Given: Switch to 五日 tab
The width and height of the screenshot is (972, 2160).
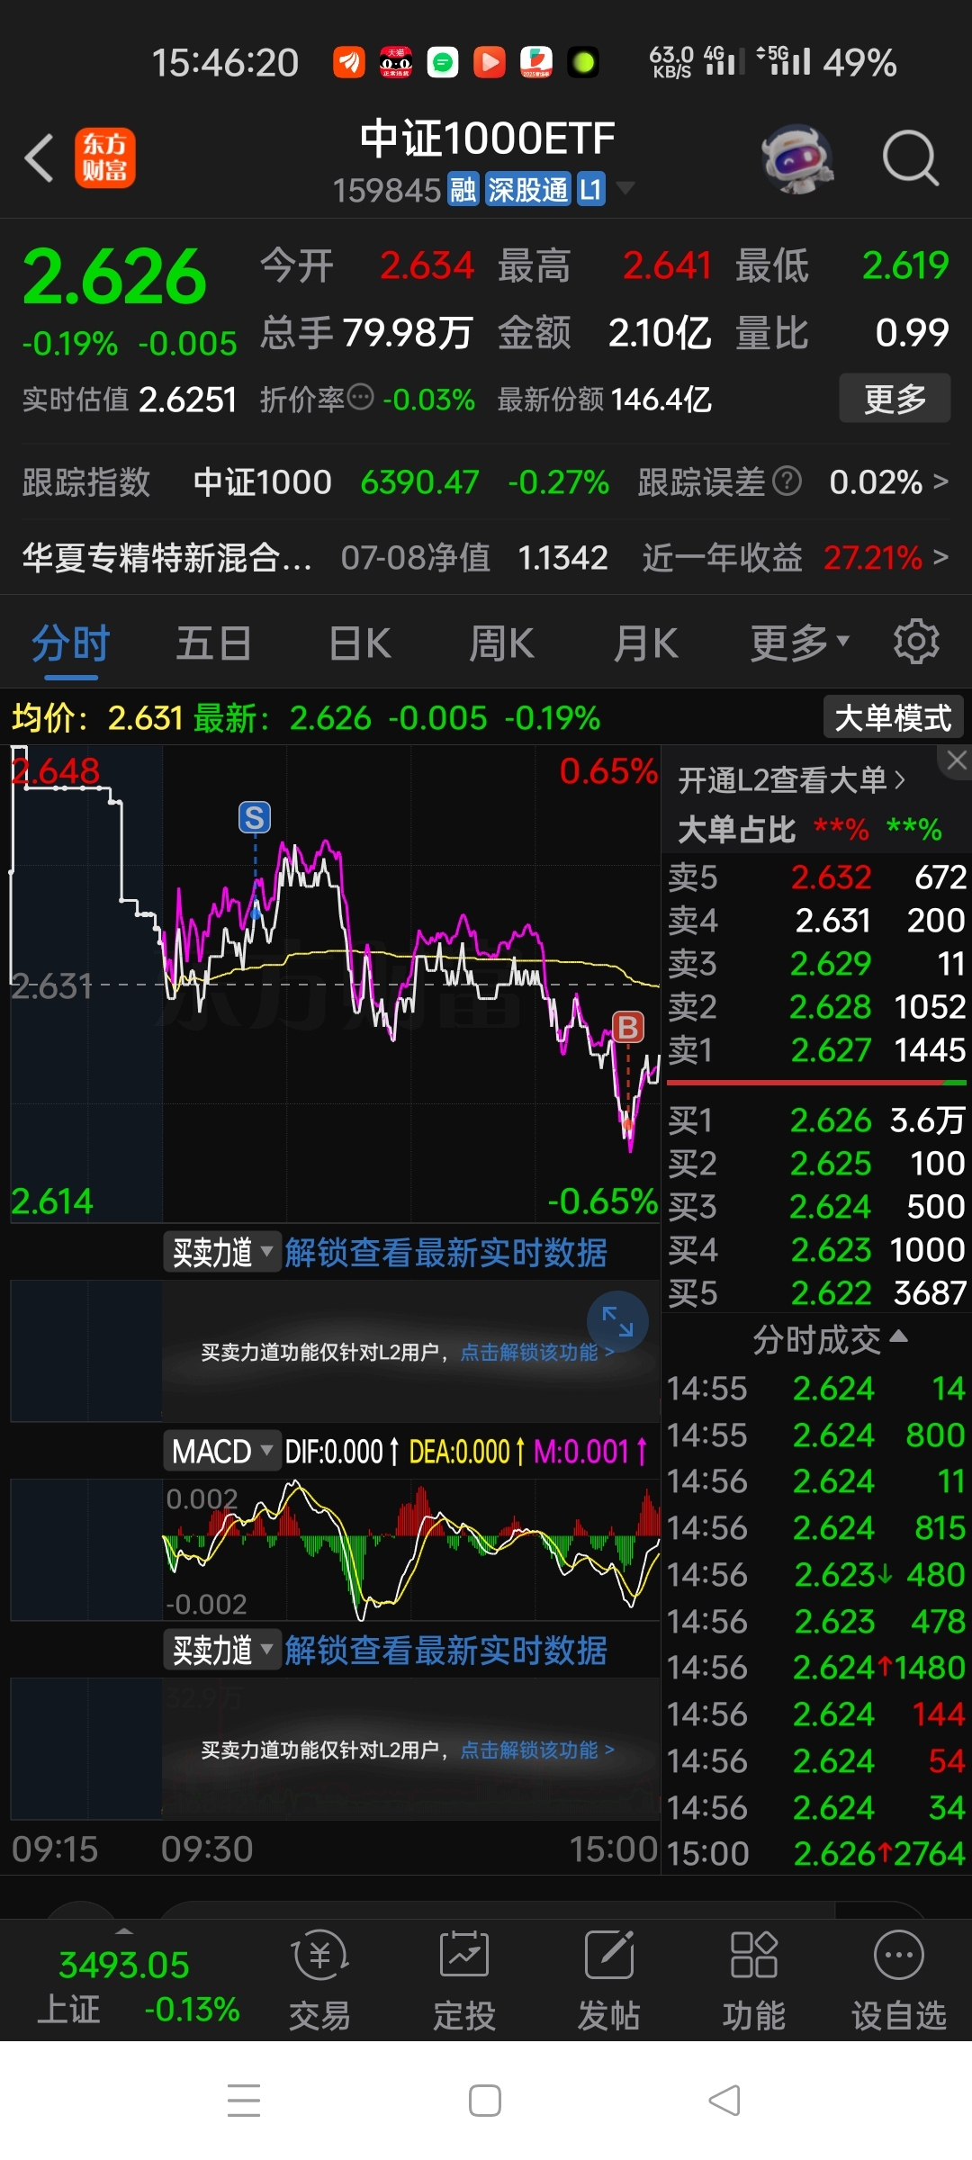Looking at the screenshot, I should (213, 644).
